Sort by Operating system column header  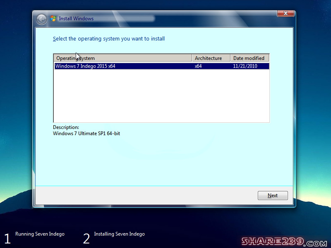[122, 58]
